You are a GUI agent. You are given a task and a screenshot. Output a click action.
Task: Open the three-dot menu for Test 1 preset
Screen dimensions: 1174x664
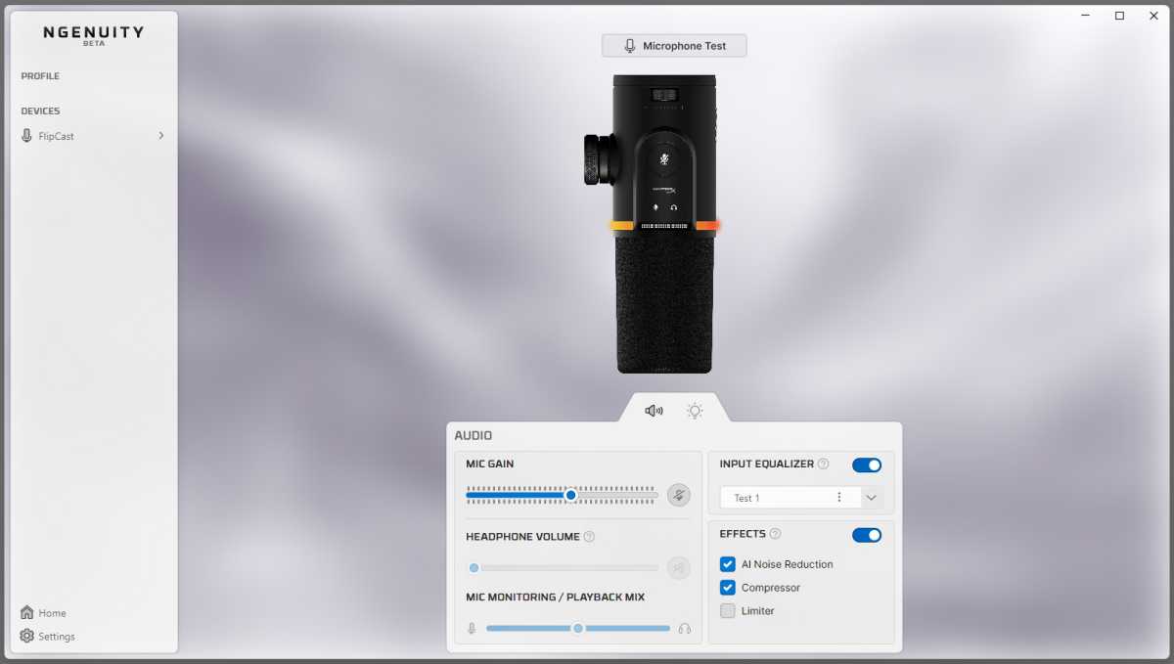838,498
